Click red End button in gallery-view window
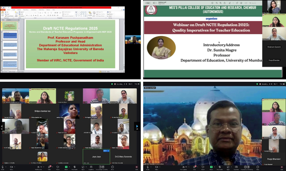The width and height of the screenshot is (286, 171). pyautogui.click(x=136, y=167)
